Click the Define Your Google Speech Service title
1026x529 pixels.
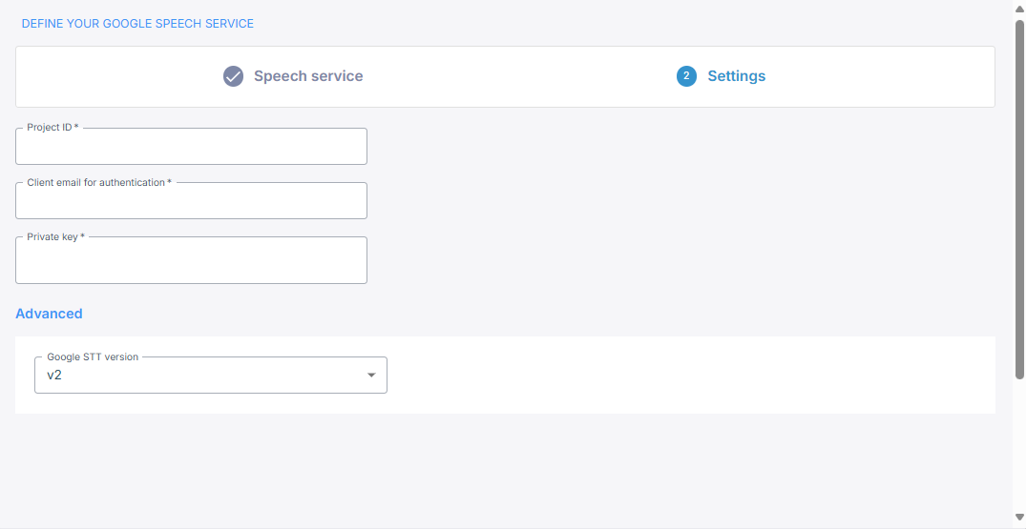click(137, 23)
